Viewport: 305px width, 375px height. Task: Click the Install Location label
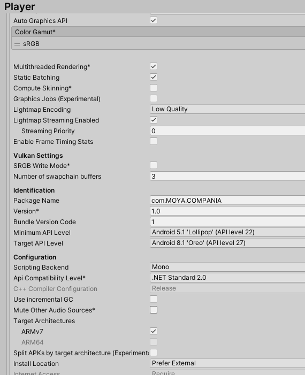point(36,364)
